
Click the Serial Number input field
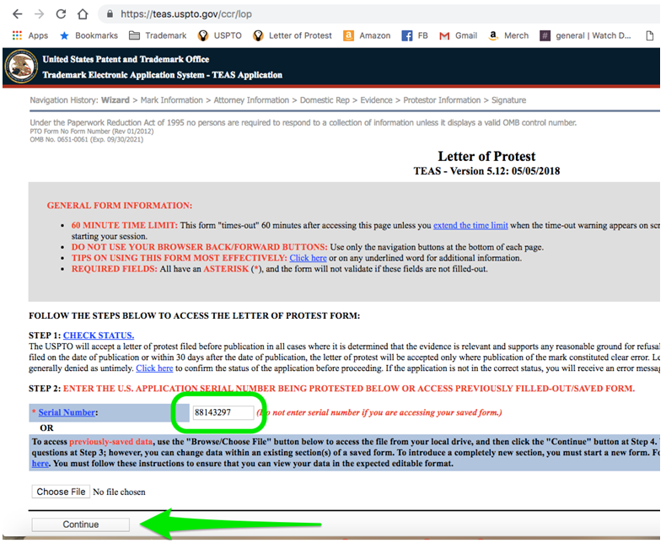tap(223, 412)
